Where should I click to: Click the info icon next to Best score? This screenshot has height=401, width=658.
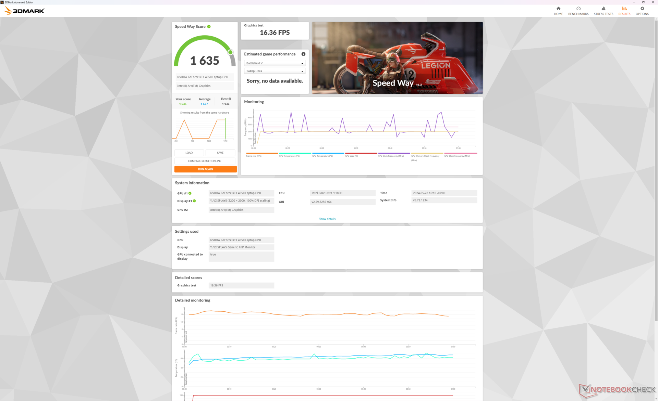click(230, 99)
